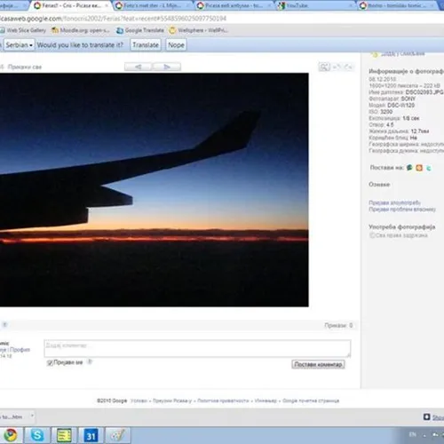Viewport: 444px width, 444px height.
Task: Dismiss translation with the Nope button
Action: [176, 45]
